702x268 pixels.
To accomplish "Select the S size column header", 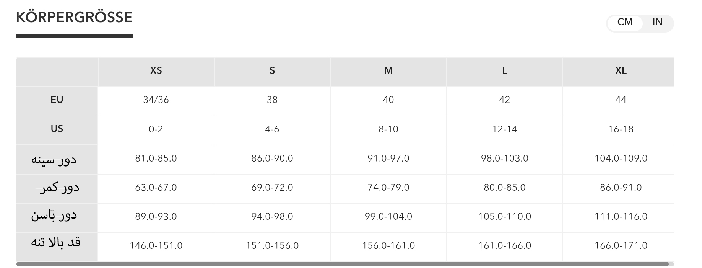I will click(272, 71).
